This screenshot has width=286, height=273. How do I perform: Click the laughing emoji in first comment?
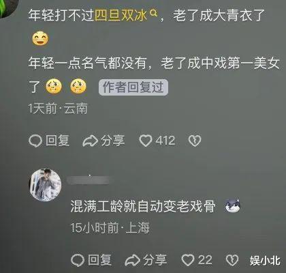pyautogui.click(x=40, y=39)
